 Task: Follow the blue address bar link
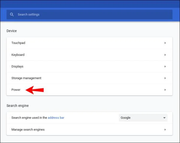pos(56,118)
